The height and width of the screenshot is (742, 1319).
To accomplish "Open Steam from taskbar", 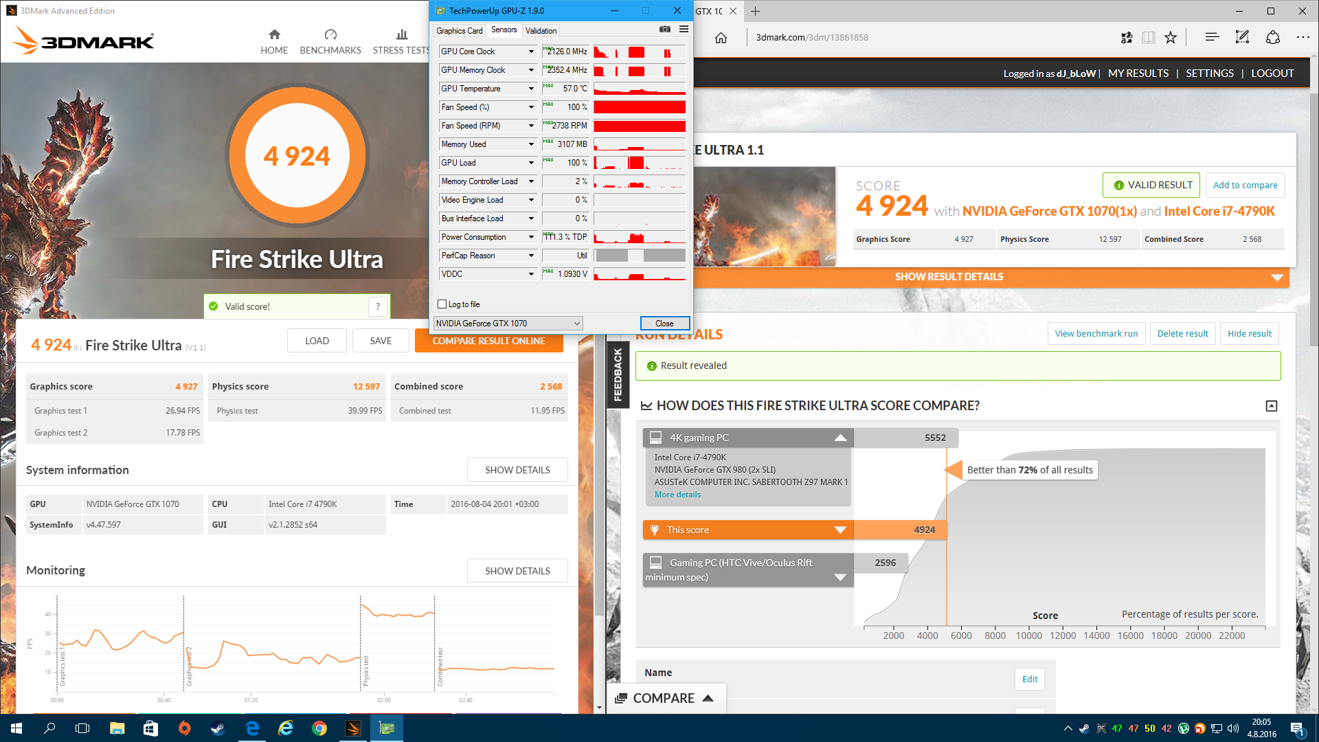I will (218, 728).
